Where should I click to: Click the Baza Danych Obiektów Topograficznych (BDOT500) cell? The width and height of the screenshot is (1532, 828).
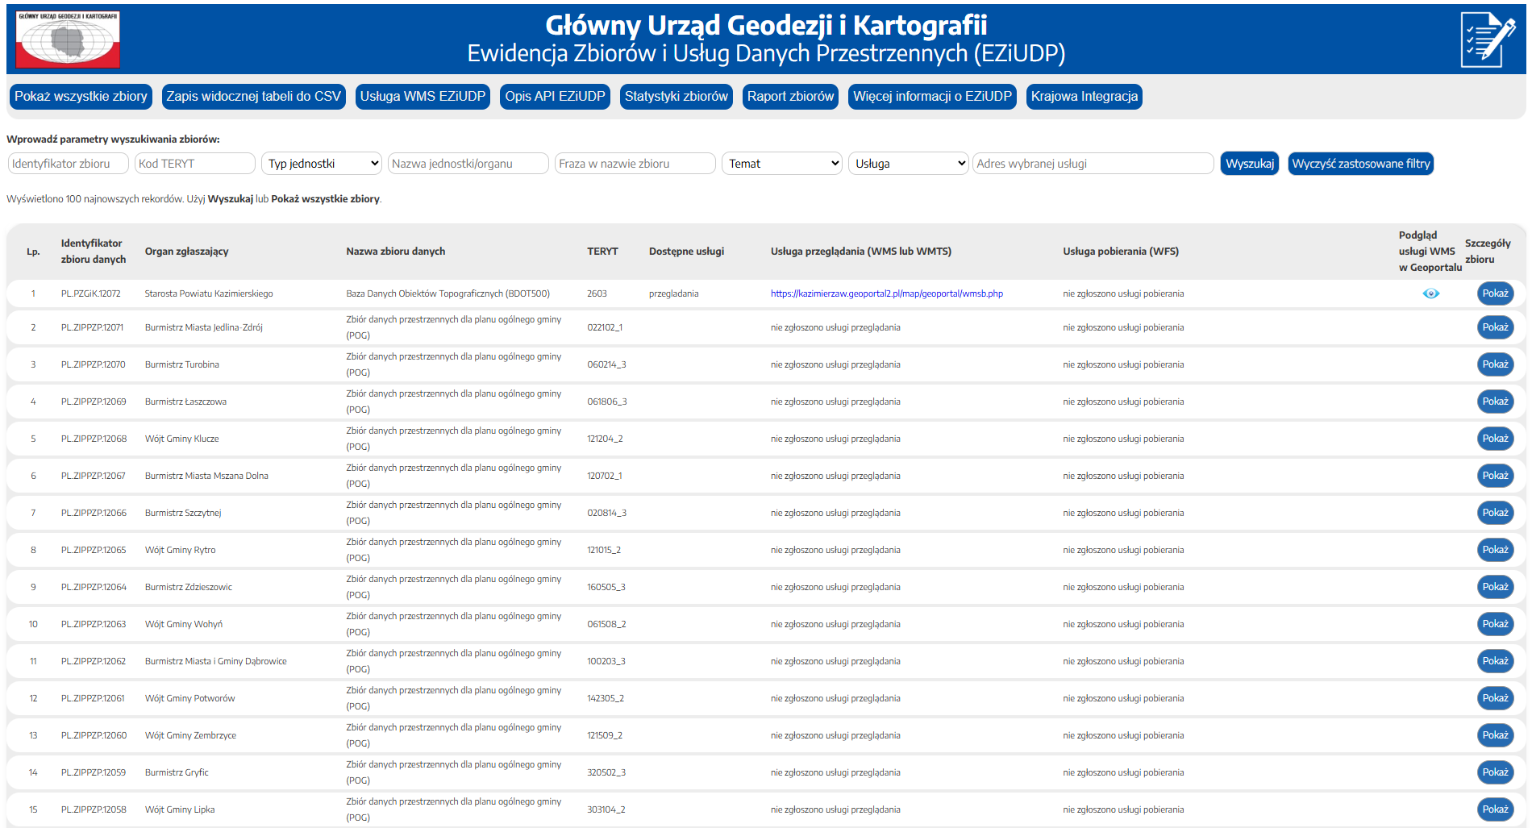448,293
